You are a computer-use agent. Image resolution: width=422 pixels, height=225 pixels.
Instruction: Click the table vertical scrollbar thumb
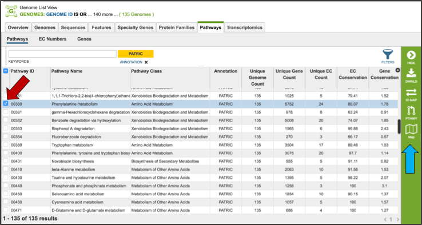pos(399,126)
